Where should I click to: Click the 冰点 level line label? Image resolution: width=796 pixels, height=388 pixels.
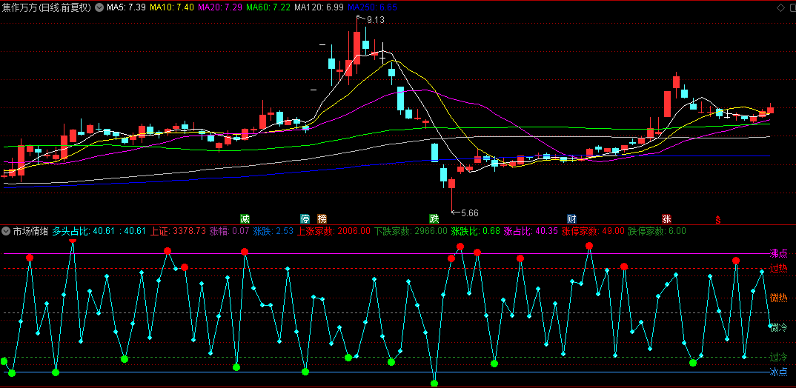(x=778, y=372)
